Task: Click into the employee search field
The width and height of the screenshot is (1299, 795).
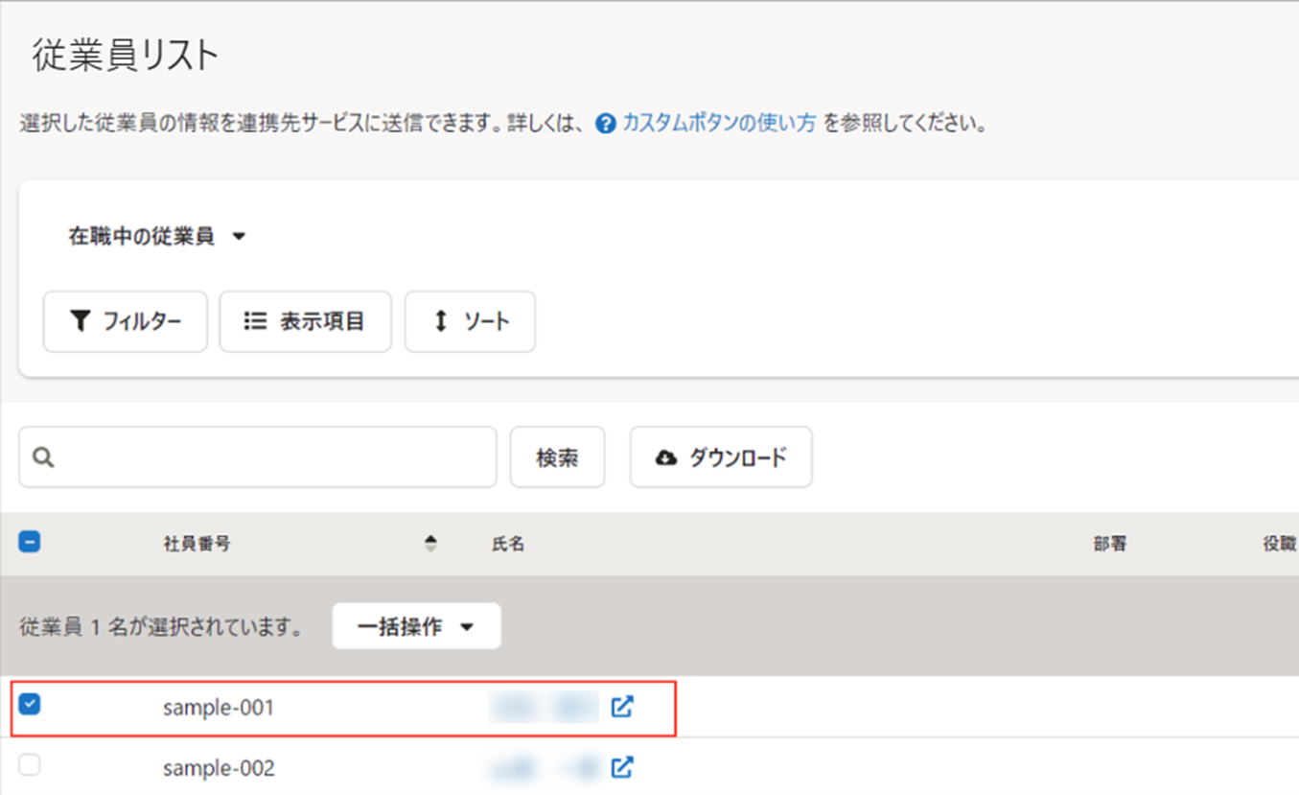Action: 273,457
